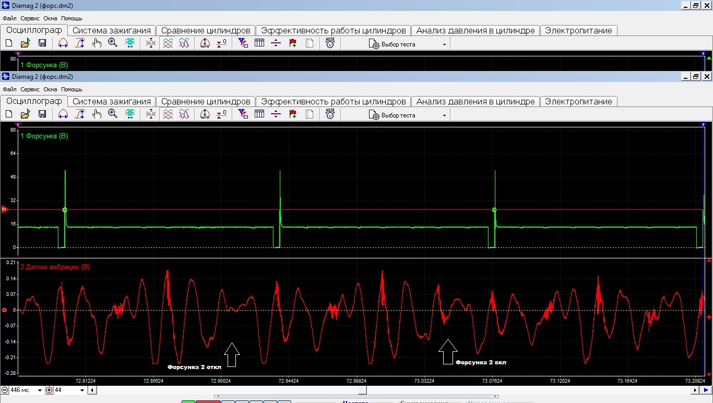Click the purple divide-signal icon, front window
Screen dimensions: 713x403
(x=276, y=114)
